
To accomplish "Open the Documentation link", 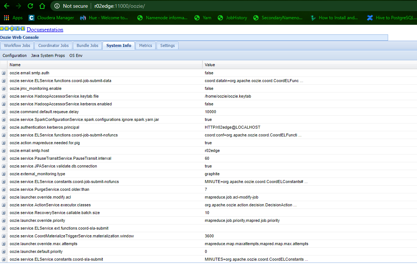I will [x=45, y=30].
